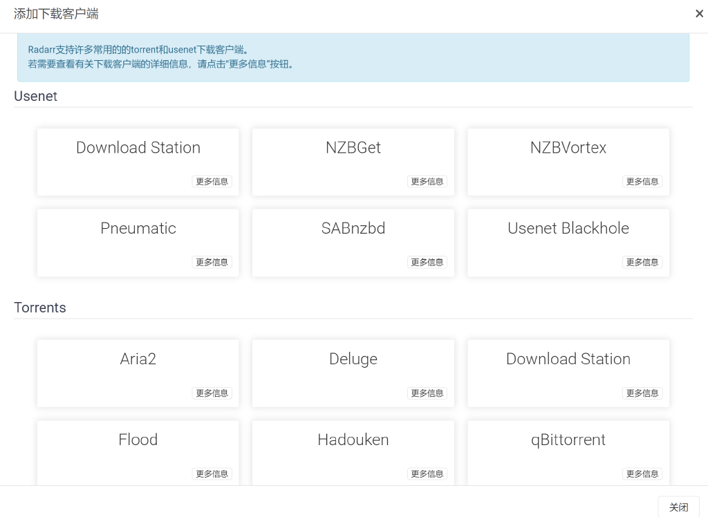Select the SABnzbd client card

353,243
